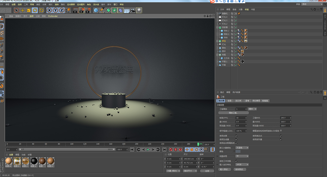
Task: Render the active view clapperboard
Action: coord(75,10)
